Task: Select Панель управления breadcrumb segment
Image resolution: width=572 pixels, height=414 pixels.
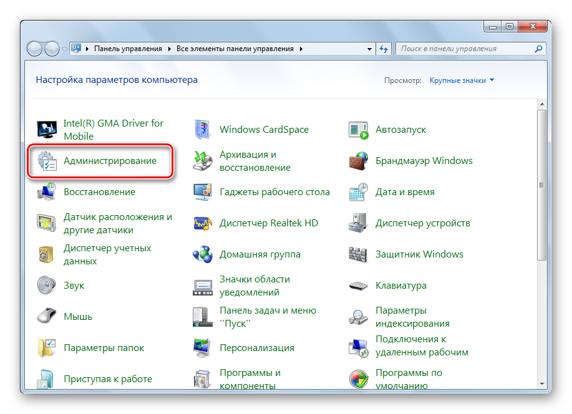Action: point(128,49)
